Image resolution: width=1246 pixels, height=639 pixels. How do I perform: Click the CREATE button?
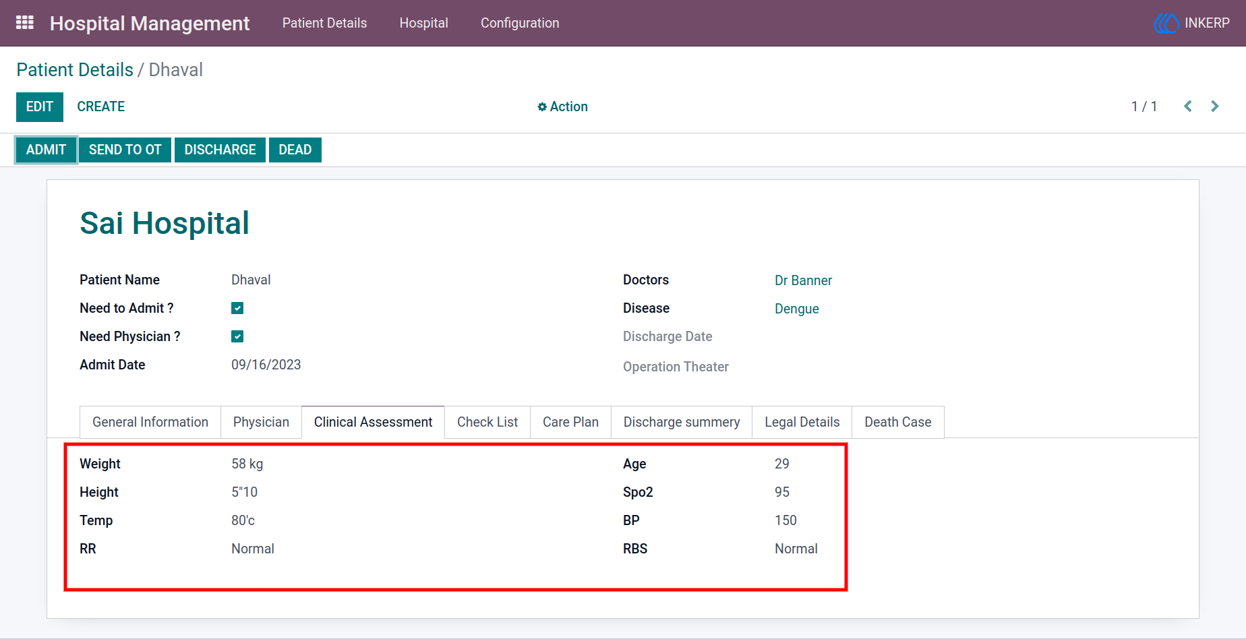(x=101, y=106)
